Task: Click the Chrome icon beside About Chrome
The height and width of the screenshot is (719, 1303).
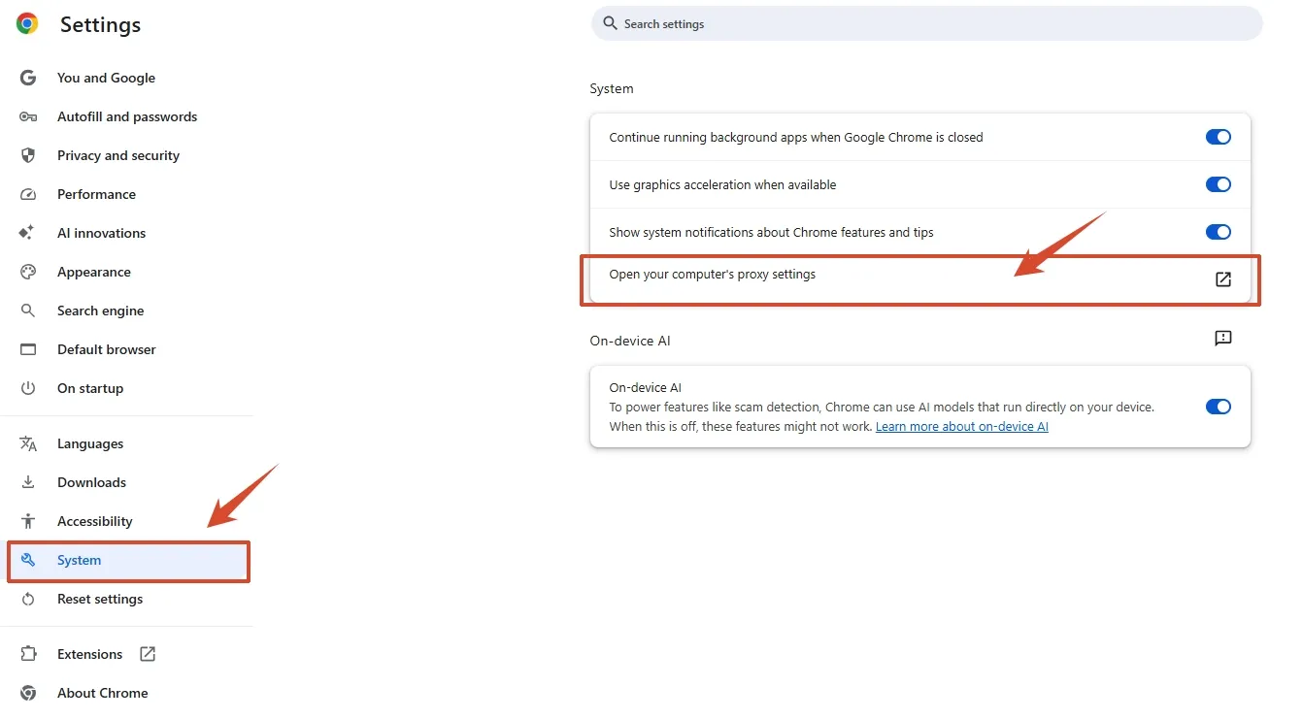Action: 28,693
